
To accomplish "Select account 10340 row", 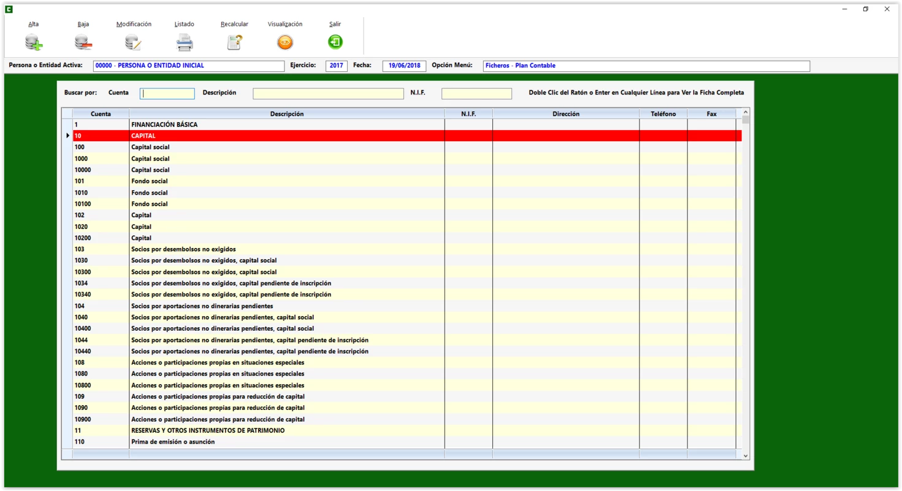I will 407,295.
